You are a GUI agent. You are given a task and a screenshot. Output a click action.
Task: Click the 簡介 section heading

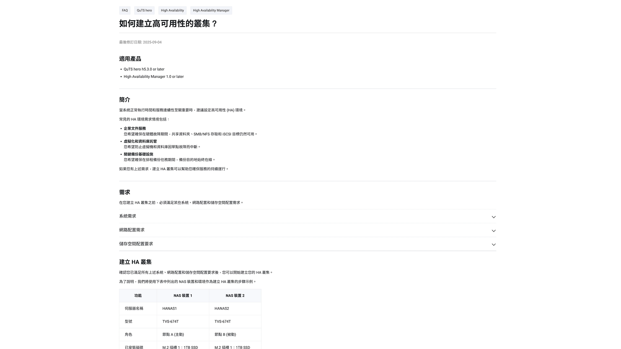tap(125, 100)
